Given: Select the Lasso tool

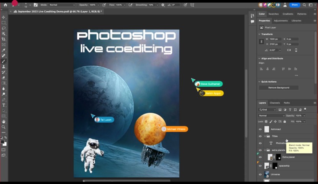Looking at the screenshot, I should pos(4,28).
